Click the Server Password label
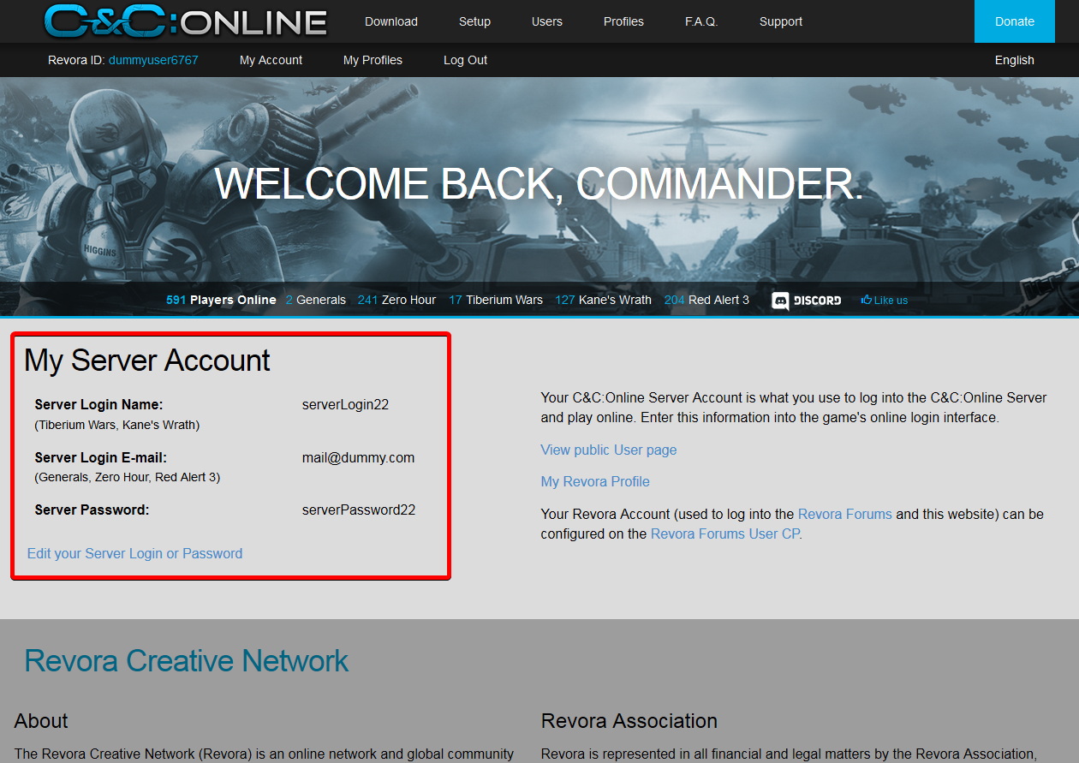1079x763 pixels. [x=92, y=510]
